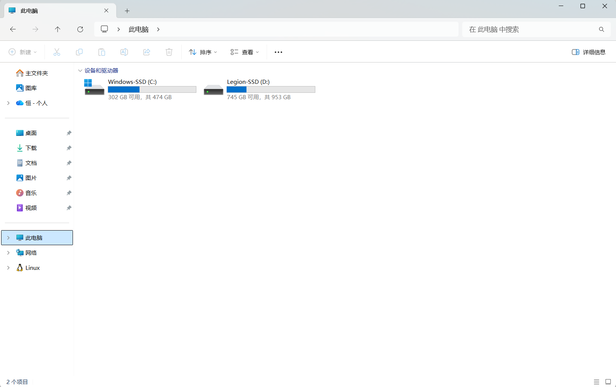Click the C: drive usage bar
Viewport: 616px width, 387px height.
tap(152, 89)
